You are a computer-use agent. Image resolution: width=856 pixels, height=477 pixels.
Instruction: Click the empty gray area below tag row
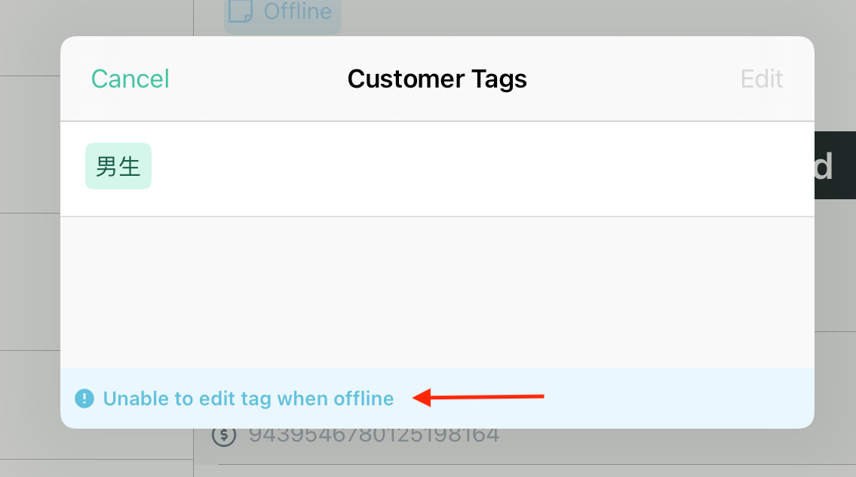point(437,292)
